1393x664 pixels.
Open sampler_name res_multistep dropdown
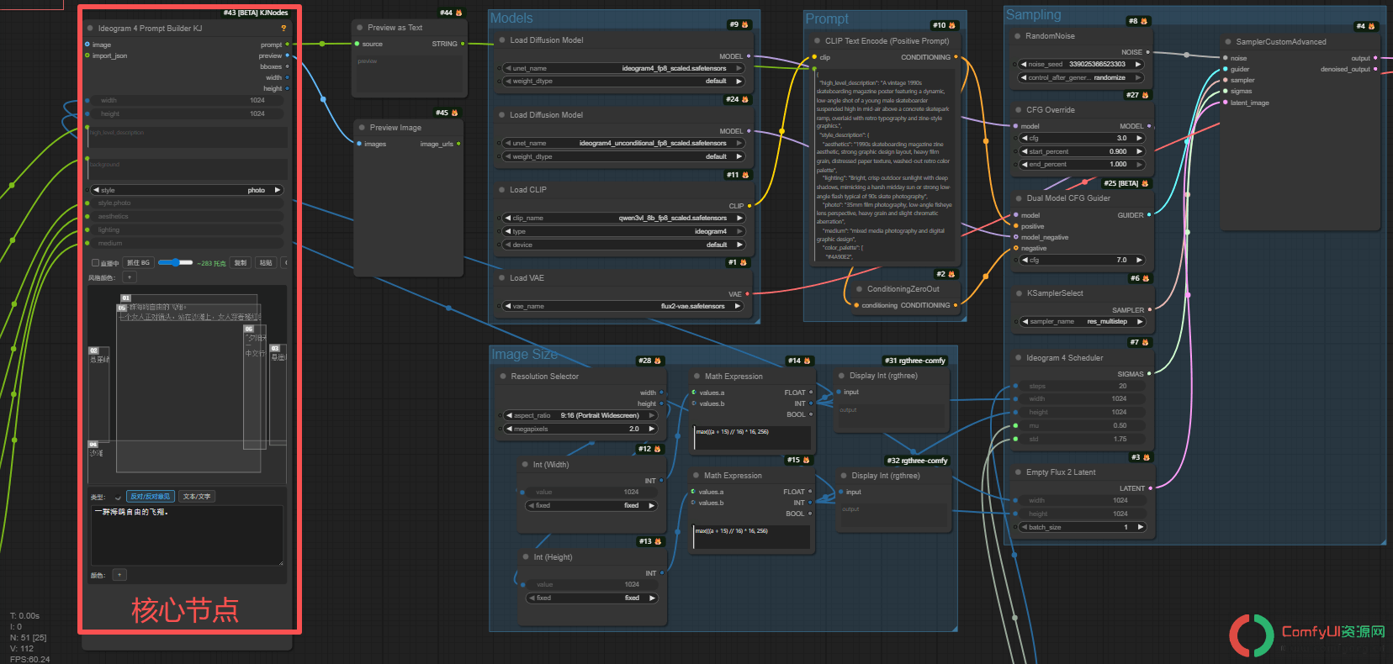coord(1081,321)
